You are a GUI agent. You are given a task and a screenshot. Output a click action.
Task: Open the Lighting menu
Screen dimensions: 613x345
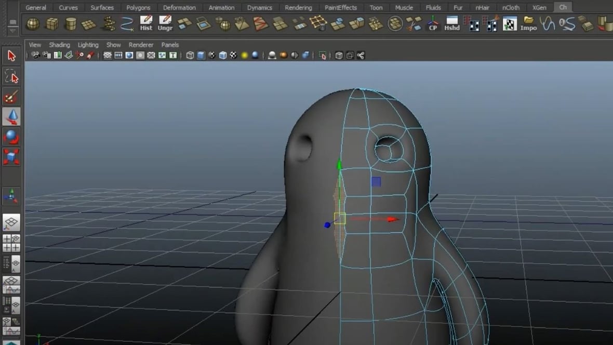(88, 45)
